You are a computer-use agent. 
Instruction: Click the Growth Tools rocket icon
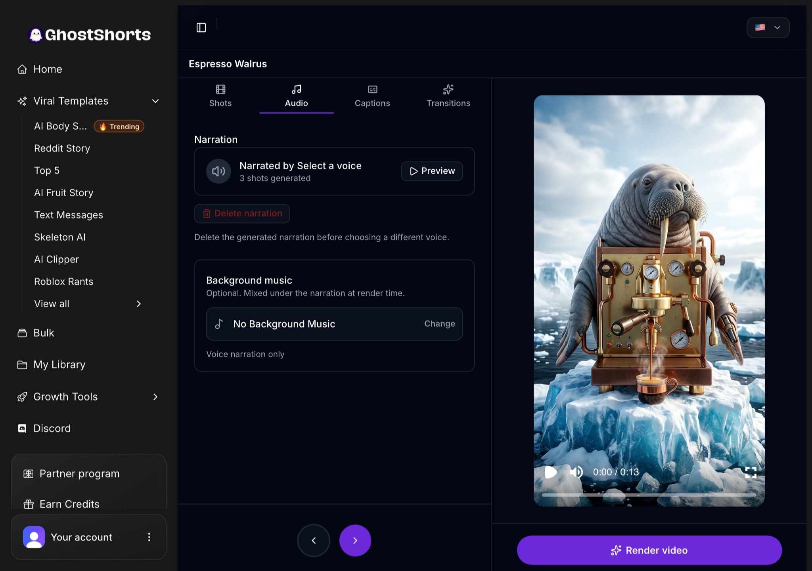point(22,397)
